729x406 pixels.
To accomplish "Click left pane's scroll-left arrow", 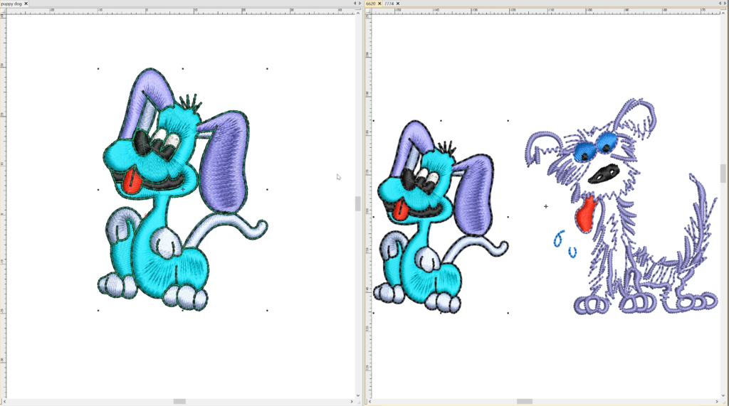I will 4,402.
